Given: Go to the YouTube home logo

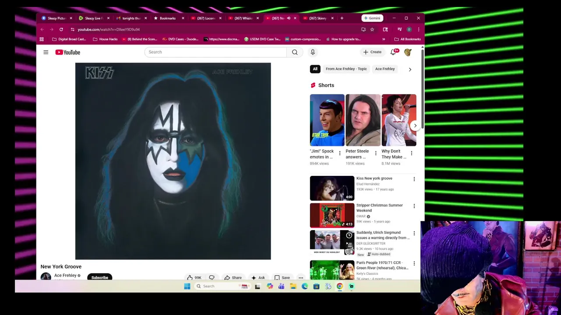Looking at the screenshot, I should tap(68, 52).
